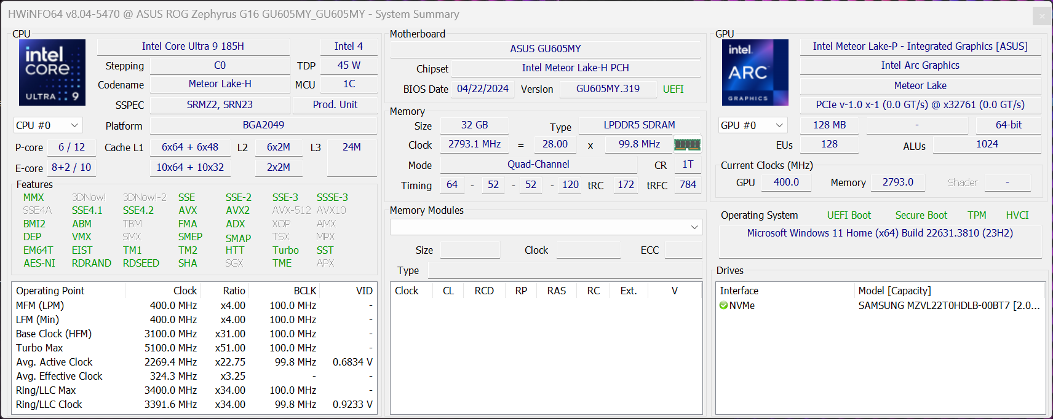The height and width of the screenshot is (419, 1053).
Task: Select the Samsung NVMe drive entry
Action: click(948, 305)
